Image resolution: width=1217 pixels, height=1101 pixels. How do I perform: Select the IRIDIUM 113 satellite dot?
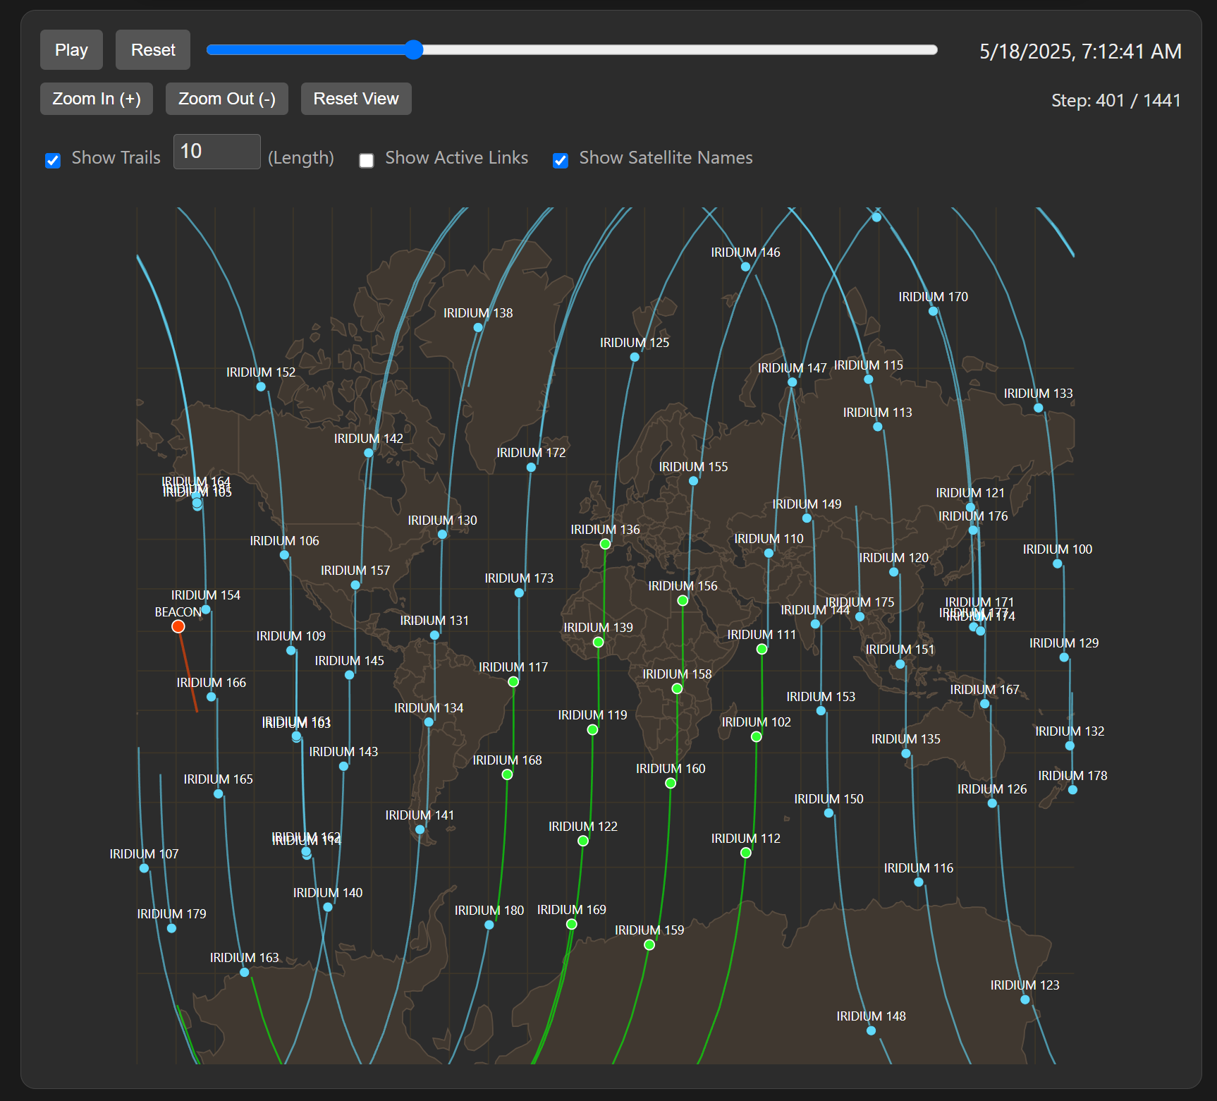click(x=877, y=427)
